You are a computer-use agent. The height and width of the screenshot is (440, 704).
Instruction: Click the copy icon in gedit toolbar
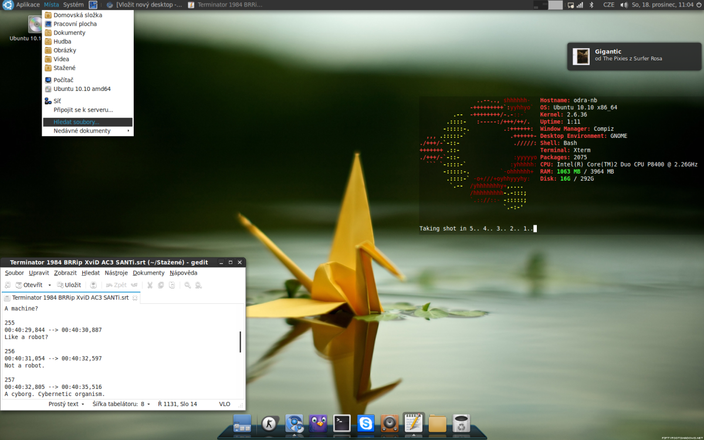[161, 285]
